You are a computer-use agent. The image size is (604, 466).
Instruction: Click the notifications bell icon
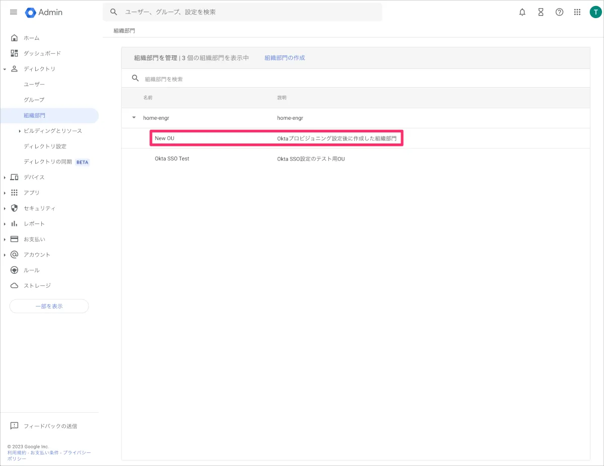522,12
